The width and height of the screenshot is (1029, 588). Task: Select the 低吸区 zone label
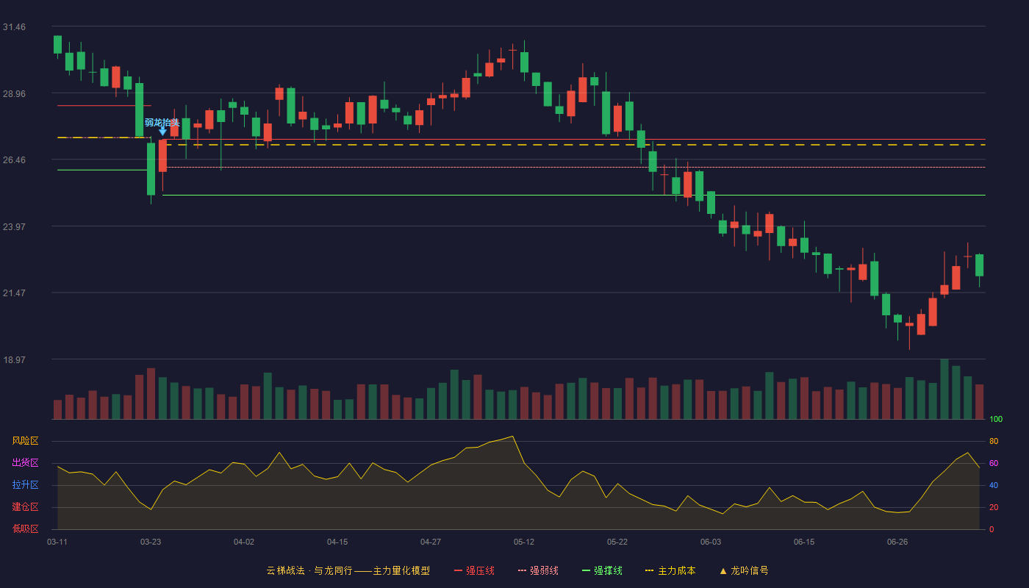[x=26, y=528]
